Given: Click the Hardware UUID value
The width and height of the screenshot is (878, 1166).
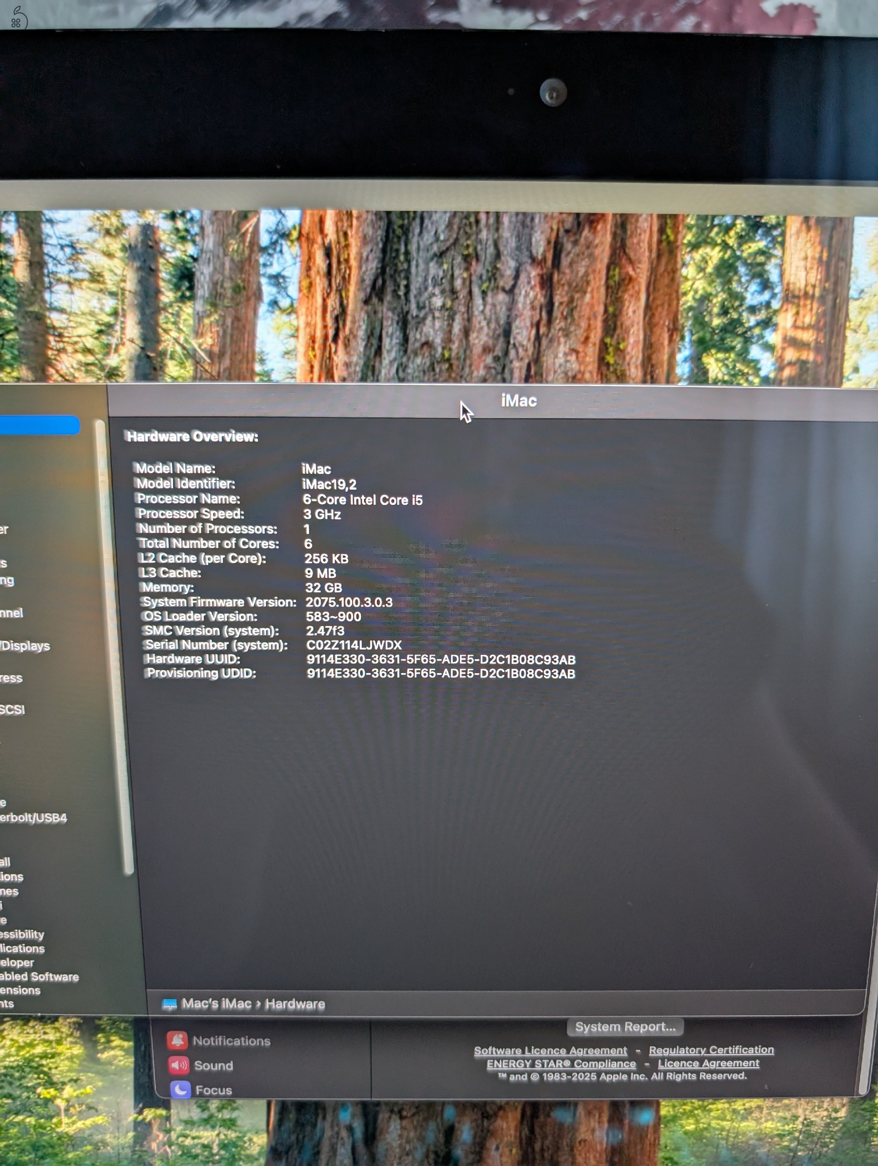Looking at the screenshot, I should coord(441,660).
